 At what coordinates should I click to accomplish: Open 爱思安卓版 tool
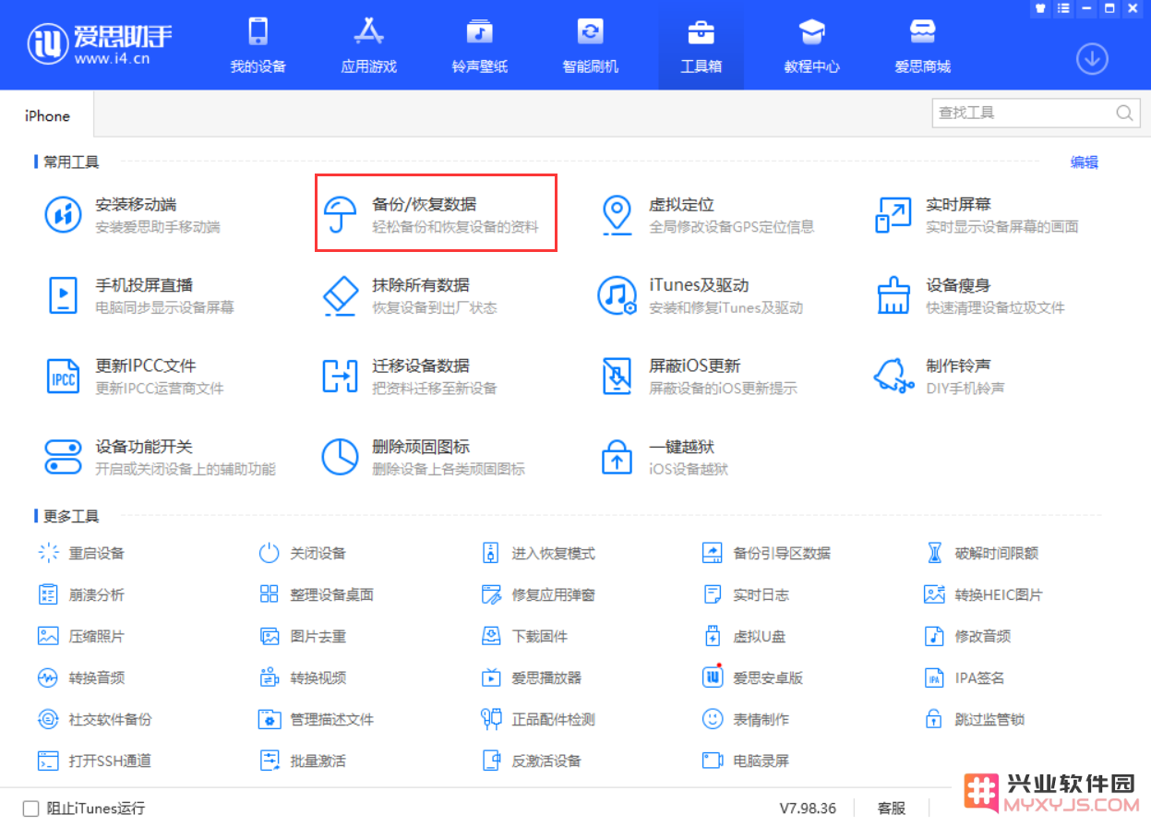[x=752, y=677]
